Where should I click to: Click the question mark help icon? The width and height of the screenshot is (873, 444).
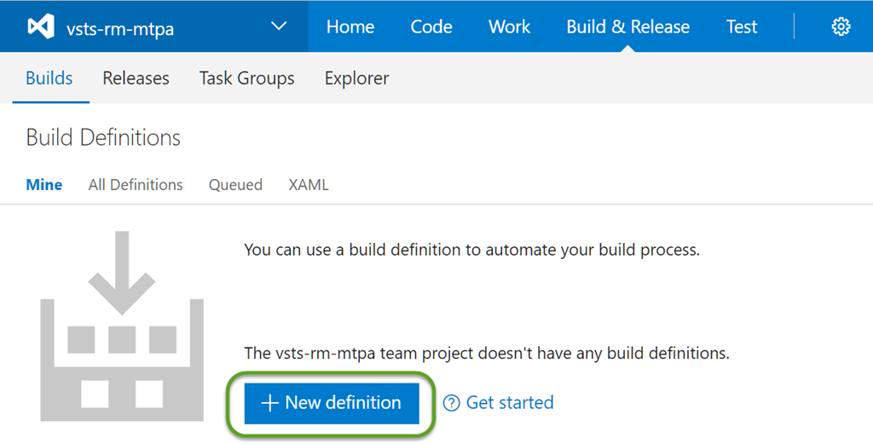point(452,403)
